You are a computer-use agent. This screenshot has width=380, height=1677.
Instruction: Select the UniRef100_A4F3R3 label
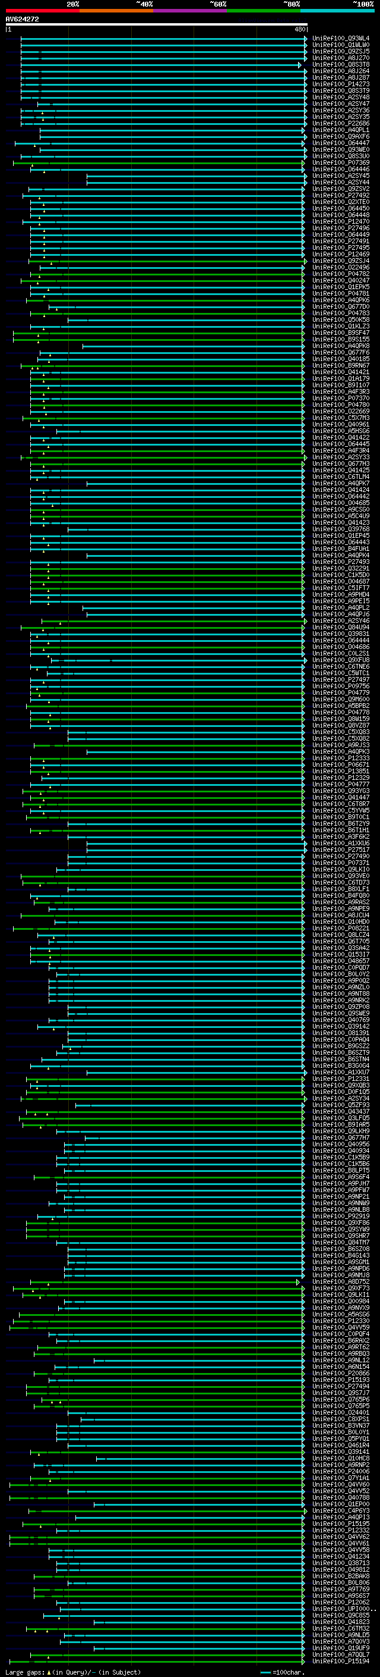(341, 393)
